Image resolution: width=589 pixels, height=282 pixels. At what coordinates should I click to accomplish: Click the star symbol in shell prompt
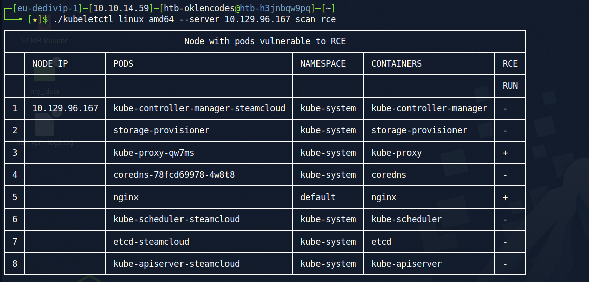[x=35, y=19]
